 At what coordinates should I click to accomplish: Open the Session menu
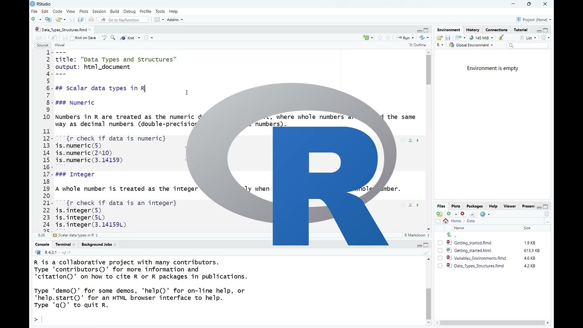pos(99,11)
